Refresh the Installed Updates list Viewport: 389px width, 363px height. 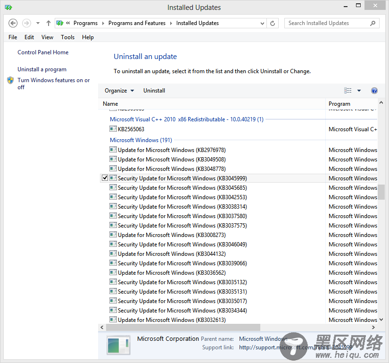[x=273, y=23]
